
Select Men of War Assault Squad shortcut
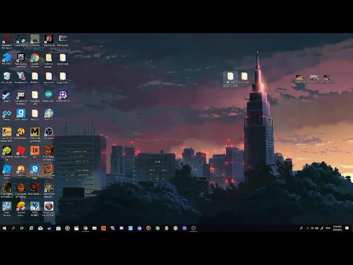[x=49, y=190]
